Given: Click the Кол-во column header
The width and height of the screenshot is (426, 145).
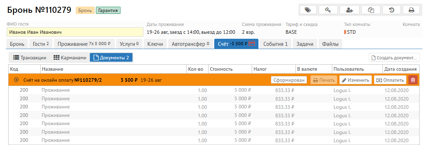Looking at the screenshot, I should point(197,69).
